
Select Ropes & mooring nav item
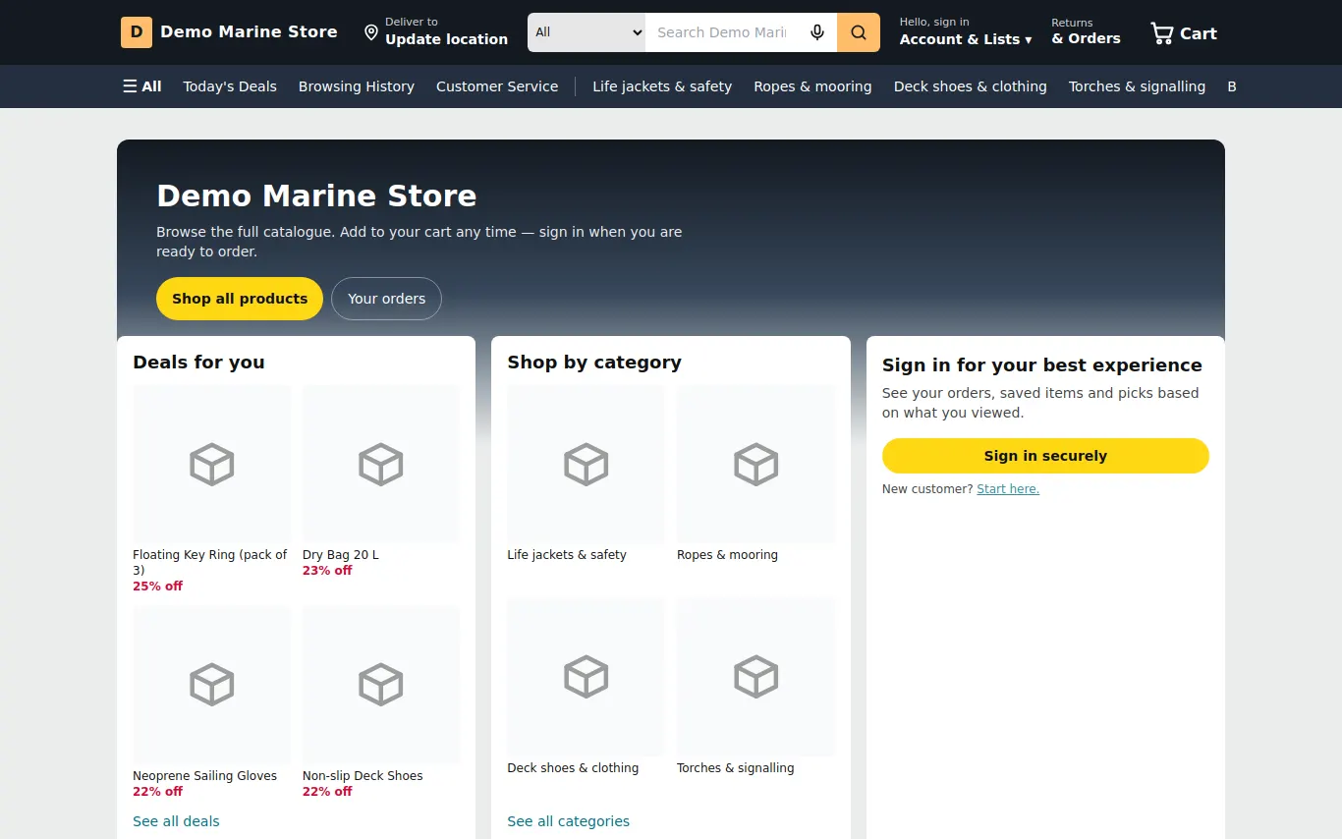(x=812, y=86)
